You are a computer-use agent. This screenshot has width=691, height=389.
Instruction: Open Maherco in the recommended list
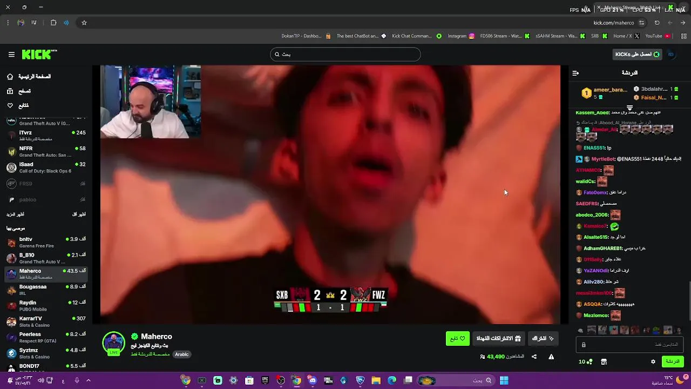pyautogui.click(x=46, y=273)
